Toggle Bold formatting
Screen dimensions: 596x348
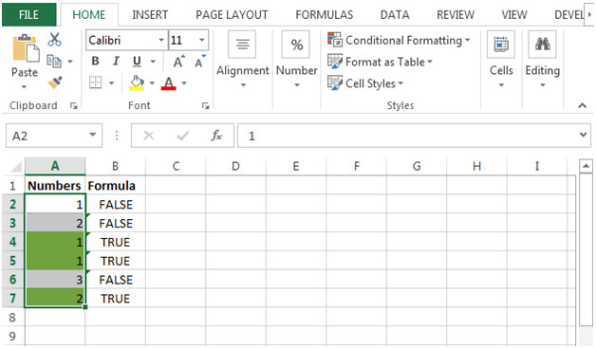click(x=95, y=62)
